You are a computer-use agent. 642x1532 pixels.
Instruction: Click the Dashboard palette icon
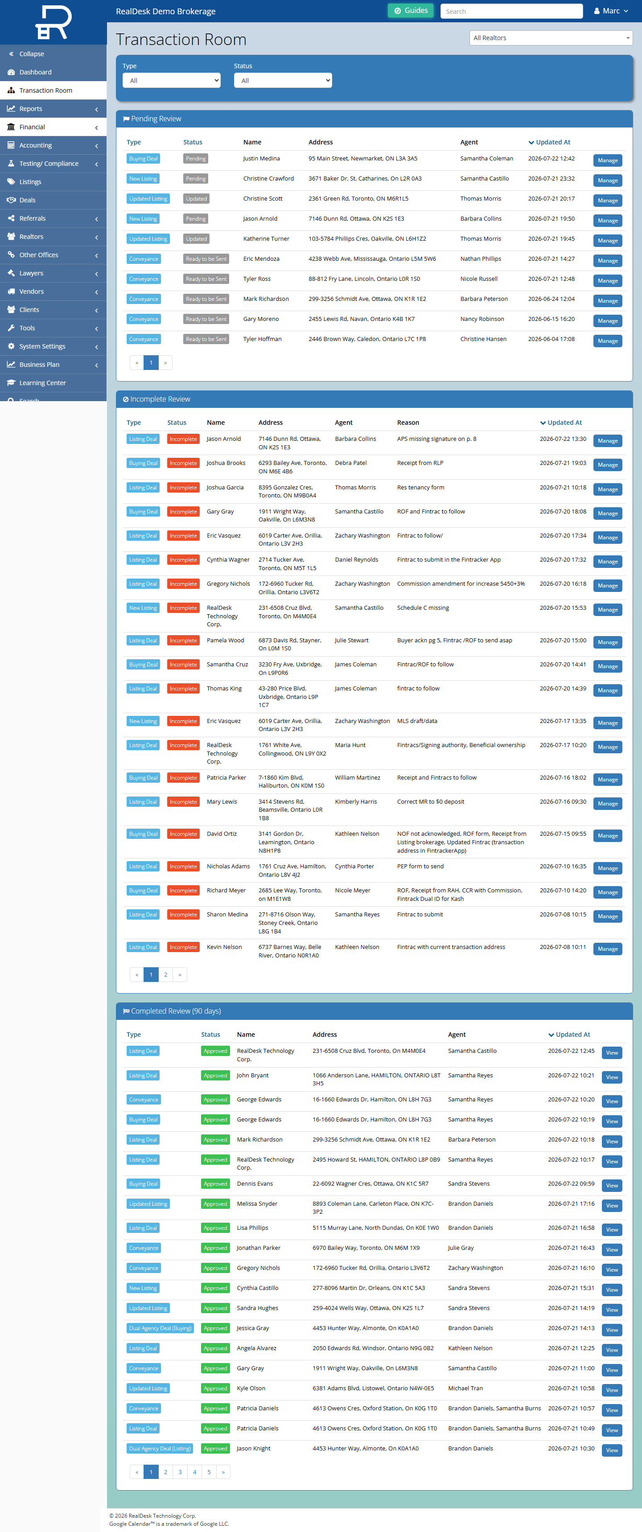point(11,72)
